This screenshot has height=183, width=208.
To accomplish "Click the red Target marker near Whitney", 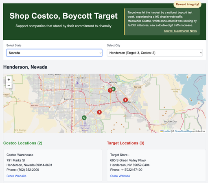I will click(x=110, y=90).
